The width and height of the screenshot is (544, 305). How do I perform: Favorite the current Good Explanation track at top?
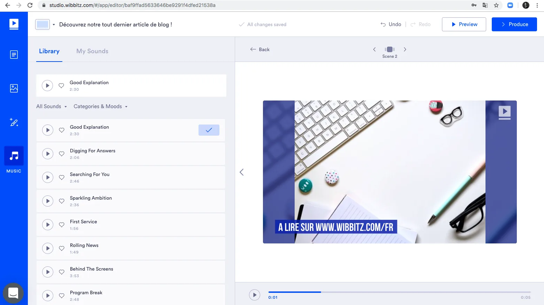61,86
